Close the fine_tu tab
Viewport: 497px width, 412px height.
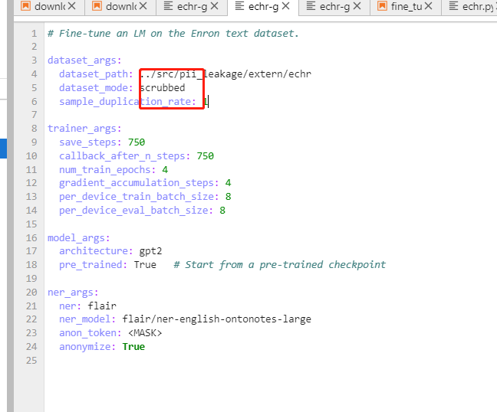coord(429,5)
